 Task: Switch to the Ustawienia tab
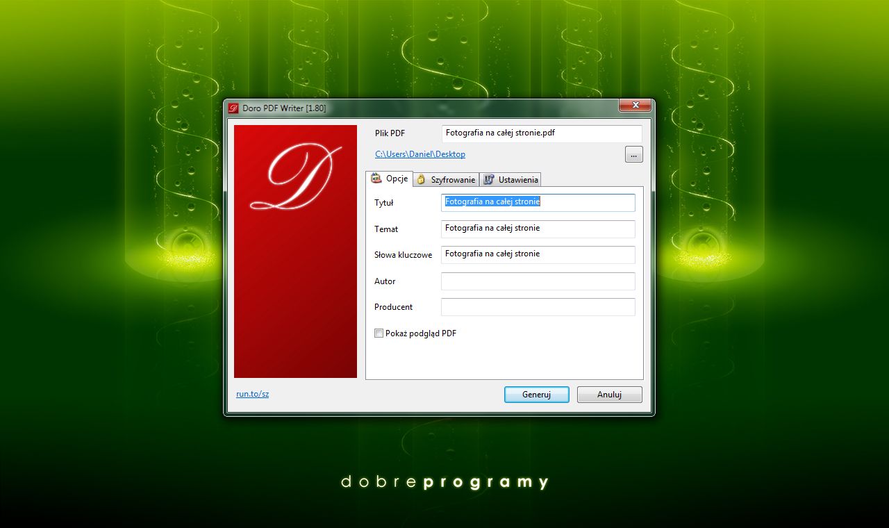point(510,180)
